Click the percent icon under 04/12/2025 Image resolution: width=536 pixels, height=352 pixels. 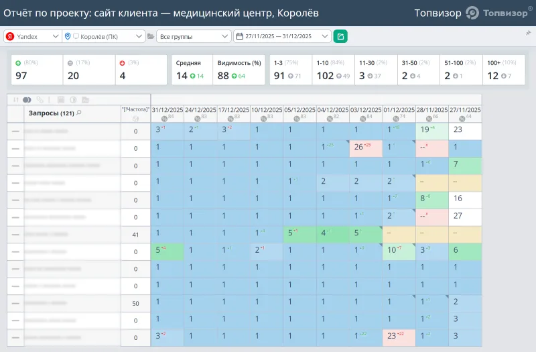[x=330, y=119]
